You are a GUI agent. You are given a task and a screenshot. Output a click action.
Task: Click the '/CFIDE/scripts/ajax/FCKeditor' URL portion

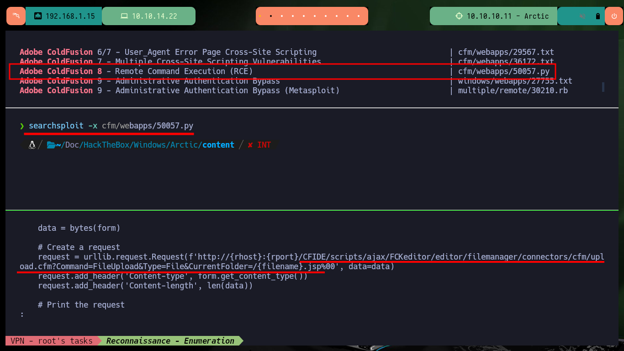coord(364,257)
